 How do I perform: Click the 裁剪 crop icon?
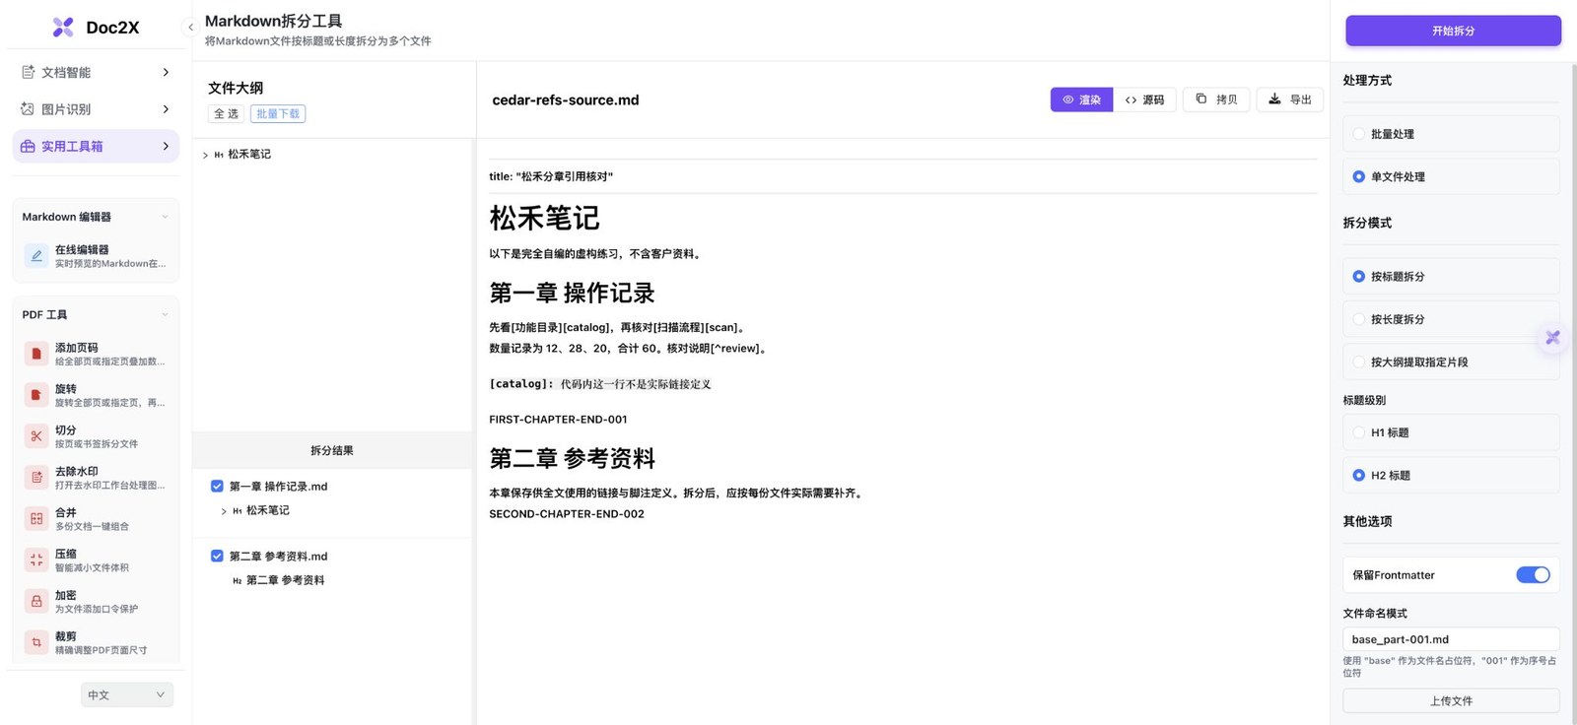click(x=36, y=643)
